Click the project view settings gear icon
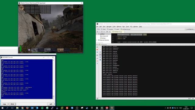 (x=107, y=32)
